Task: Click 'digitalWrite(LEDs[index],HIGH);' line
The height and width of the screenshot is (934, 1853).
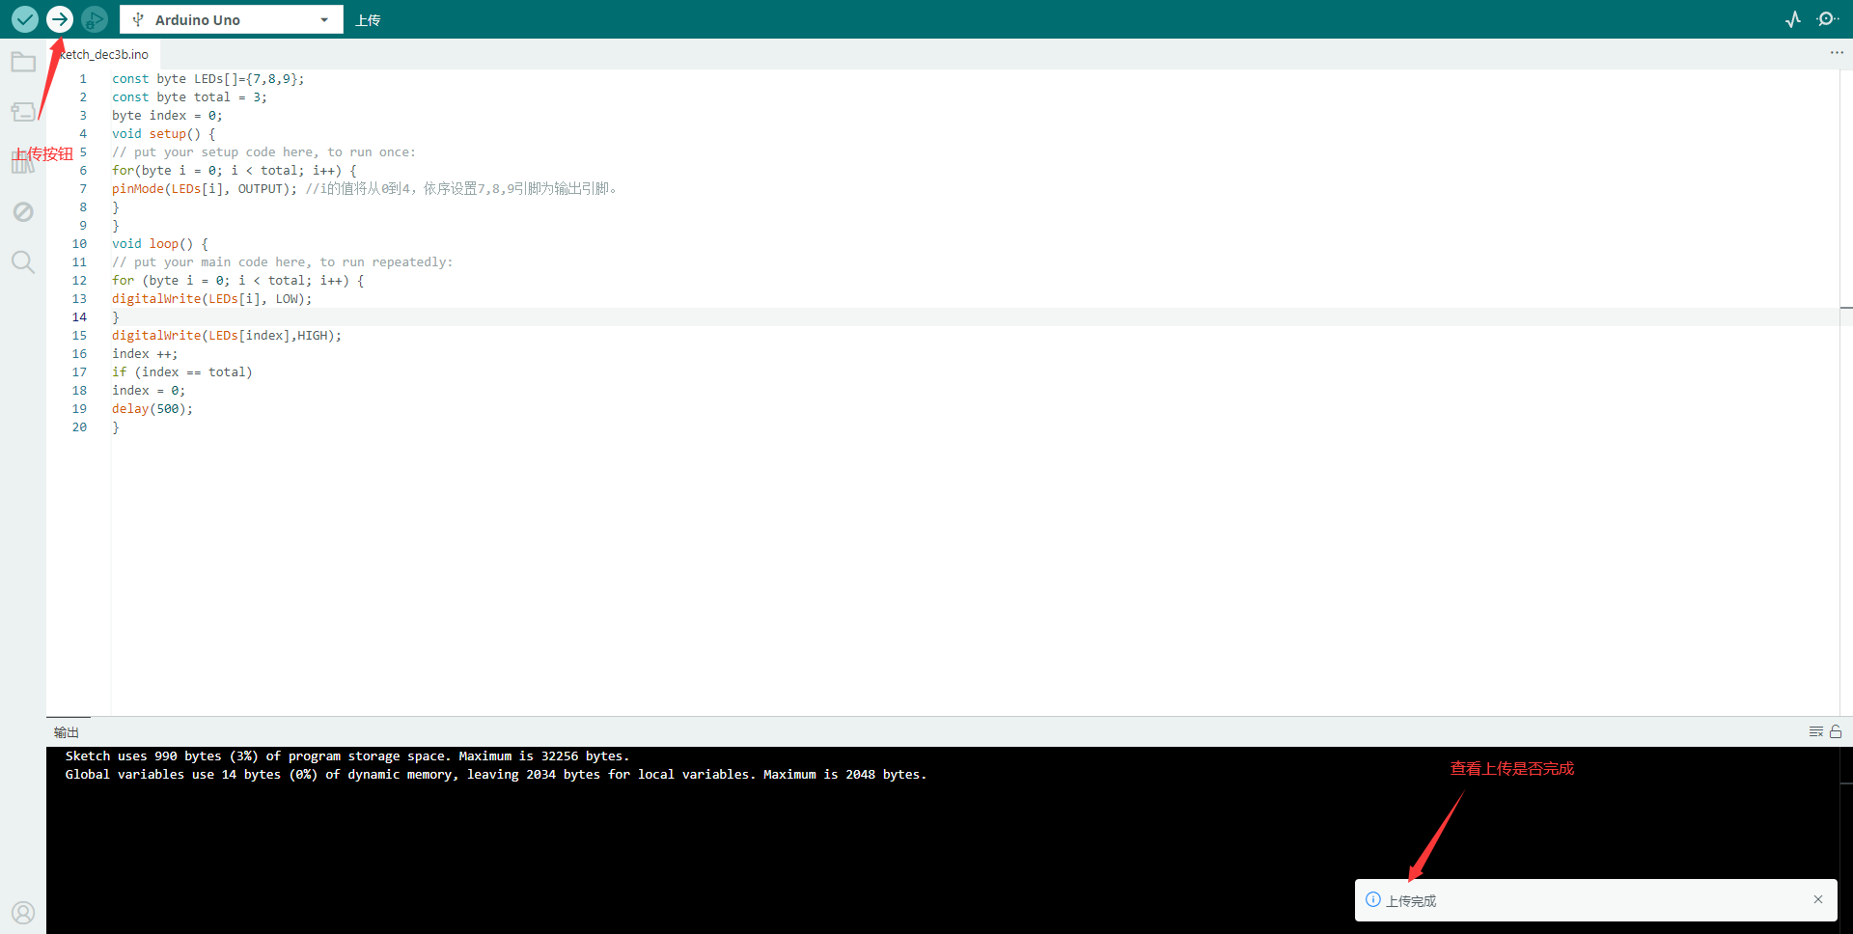Action: pos(227,336)
